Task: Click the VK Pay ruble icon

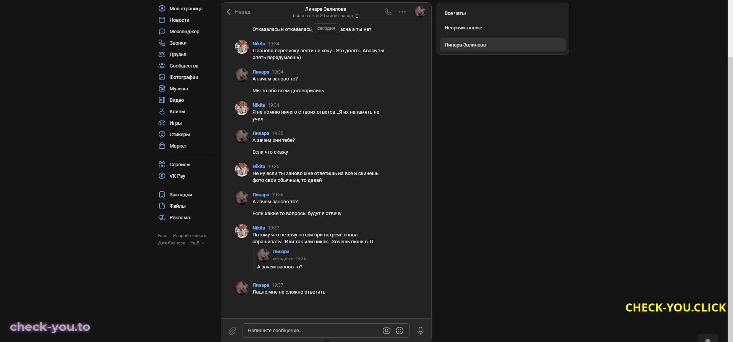Action: [162, 176]
